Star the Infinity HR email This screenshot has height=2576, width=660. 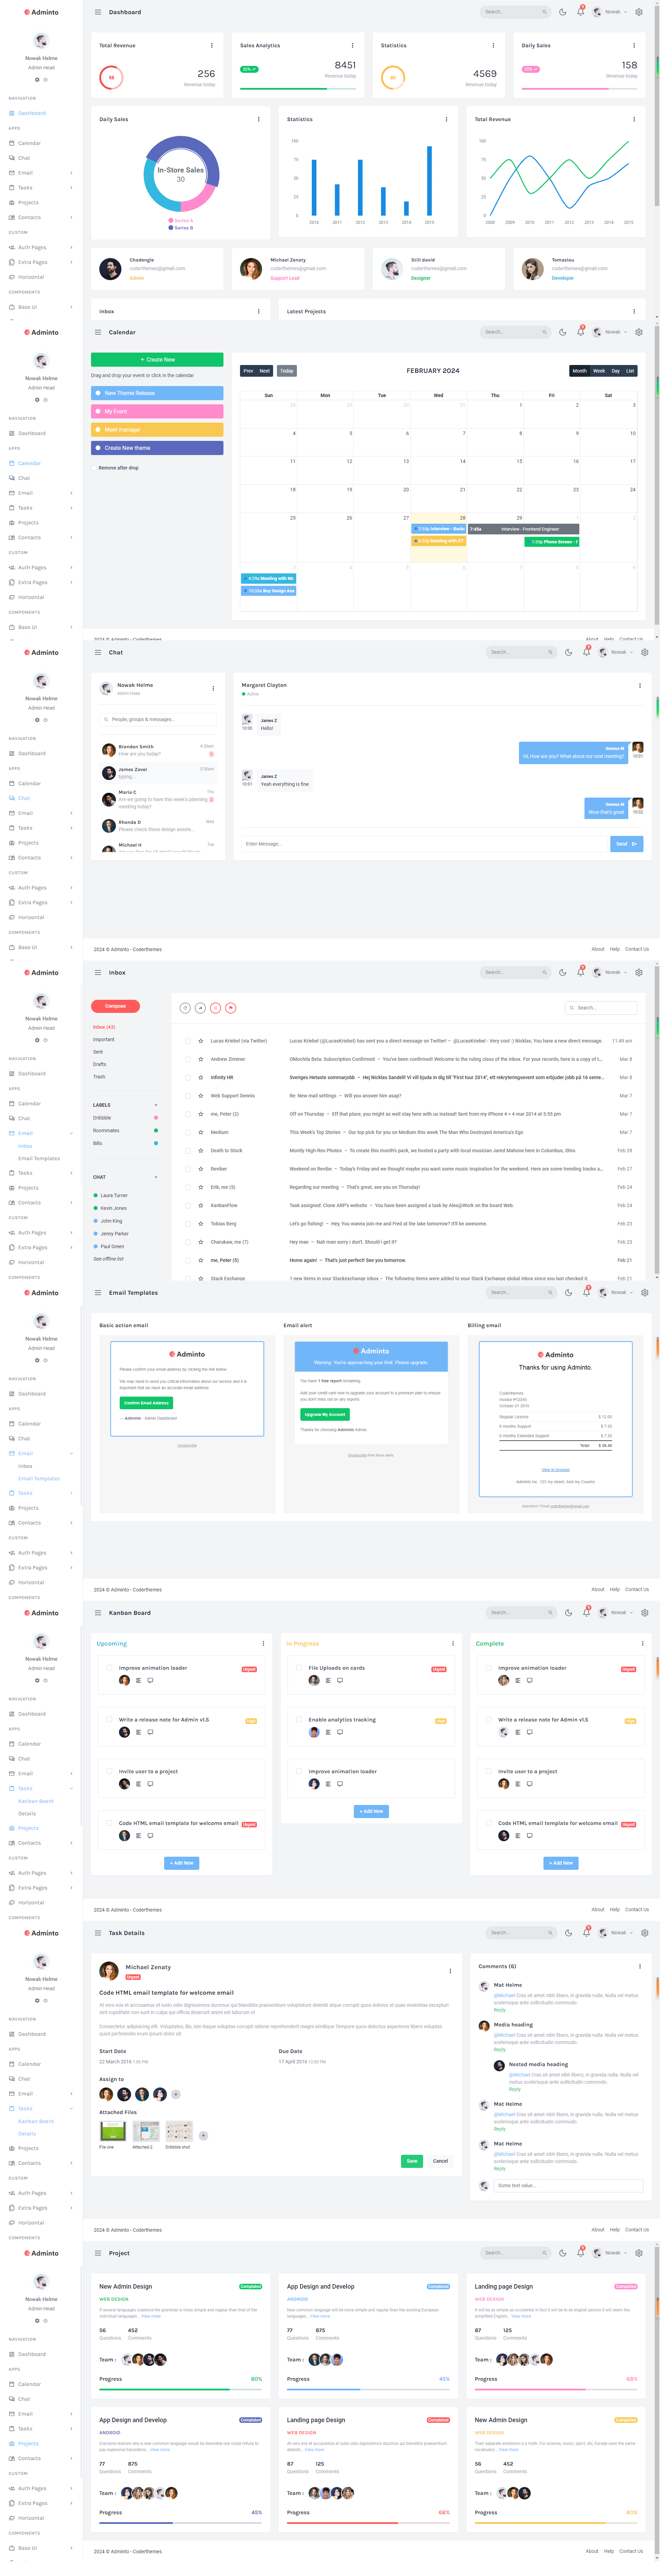pyautogui.click(x=201, y=1077)
